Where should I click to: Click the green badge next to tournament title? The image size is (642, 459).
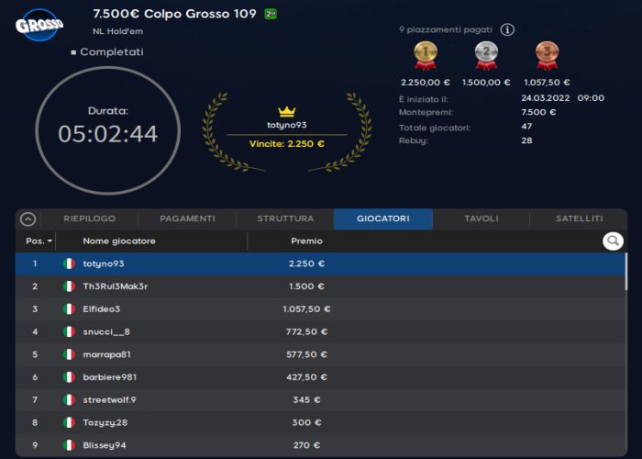[x=271, y=14]
